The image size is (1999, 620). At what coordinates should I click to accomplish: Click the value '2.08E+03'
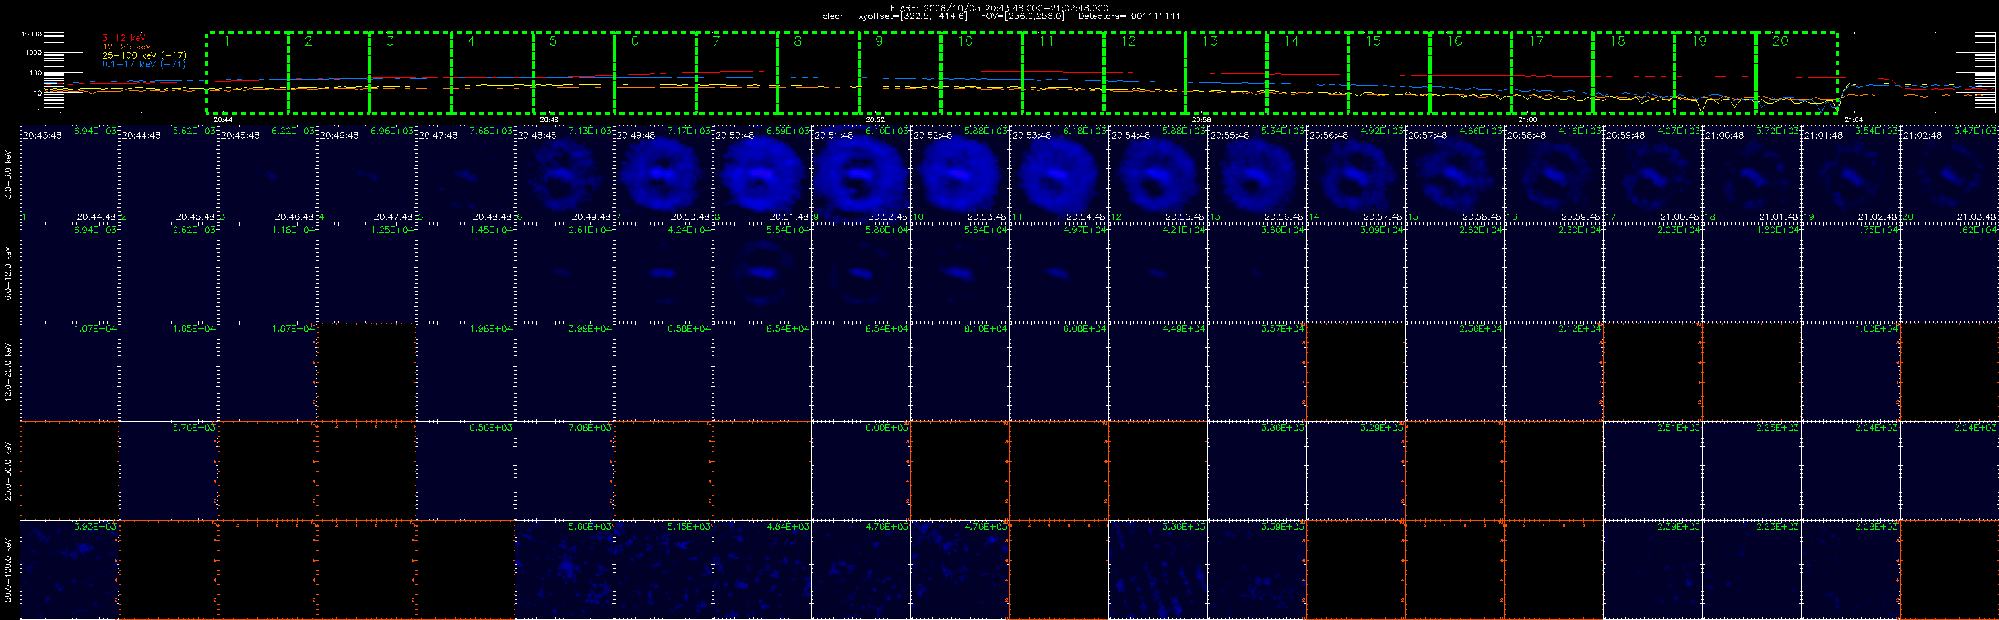[x=1876, y=527]
